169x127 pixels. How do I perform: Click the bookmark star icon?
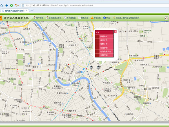tap(2, 5)
